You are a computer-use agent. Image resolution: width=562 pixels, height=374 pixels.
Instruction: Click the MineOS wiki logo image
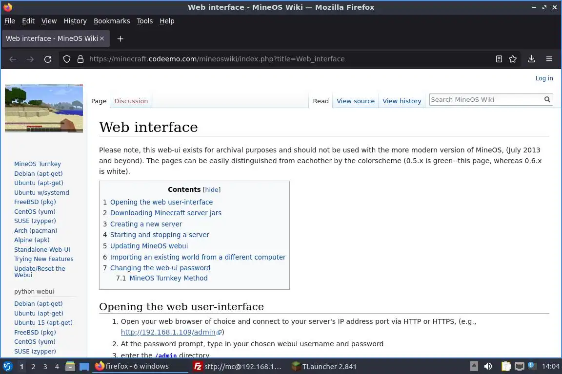[x=44, y=108]
